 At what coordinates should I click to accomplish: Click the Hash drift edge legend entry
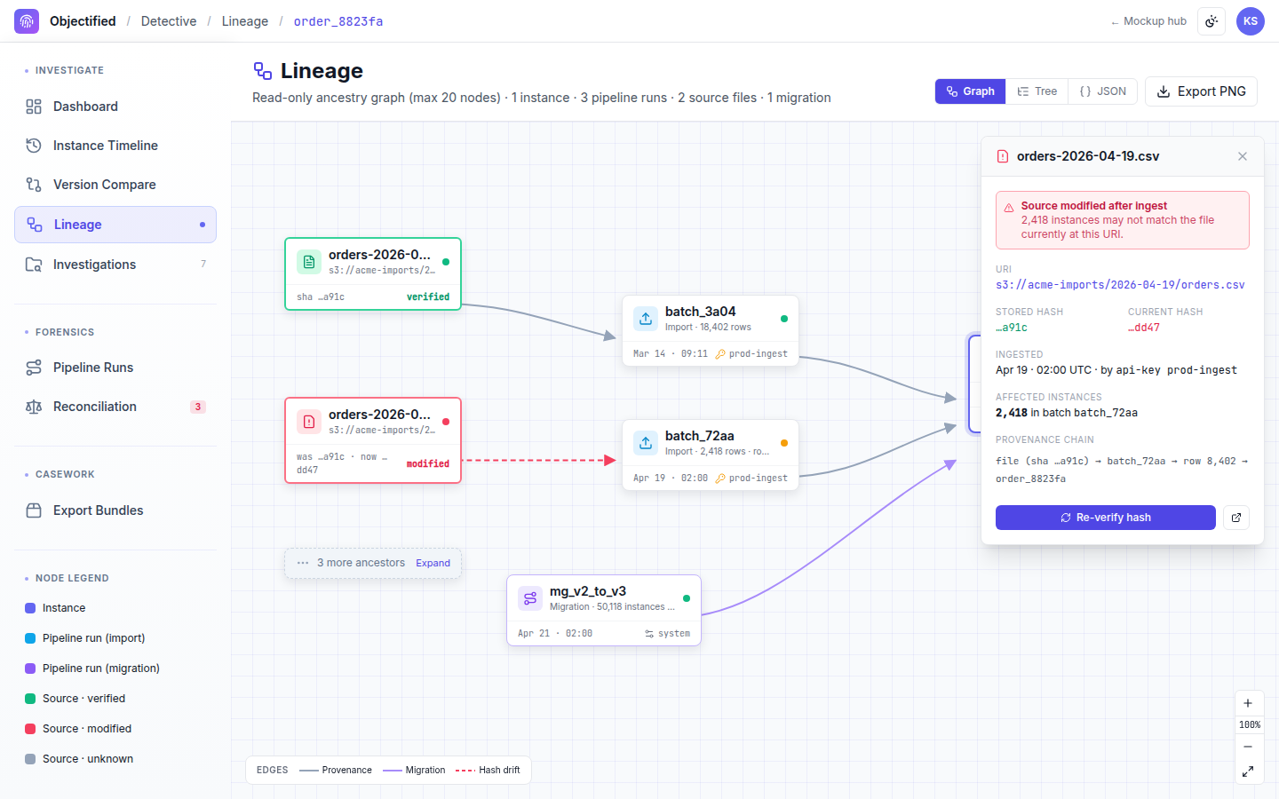point(488,770)
